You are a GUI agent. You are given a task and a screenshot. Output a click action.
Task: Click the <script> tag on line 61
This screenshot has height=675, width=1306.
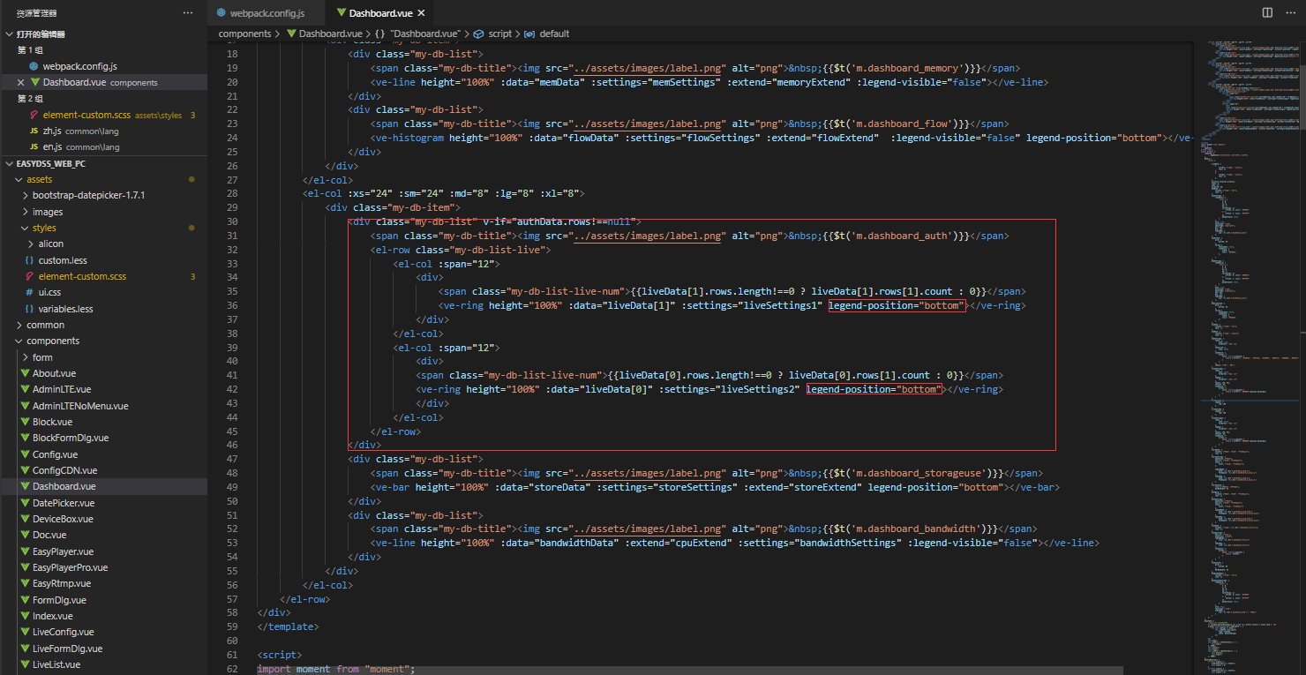point(280,655)
